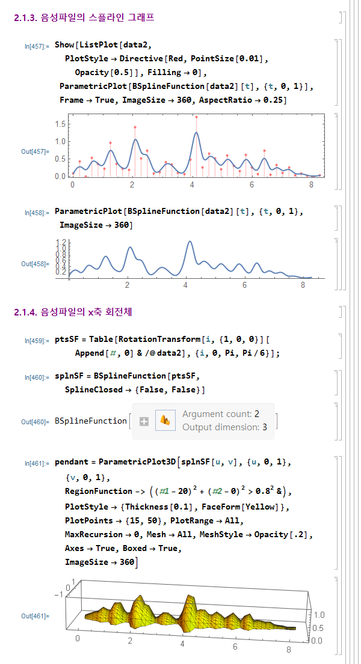Click the In[458] cell label
This screenshot has height=664, width=361.
(x=37, y=213)
